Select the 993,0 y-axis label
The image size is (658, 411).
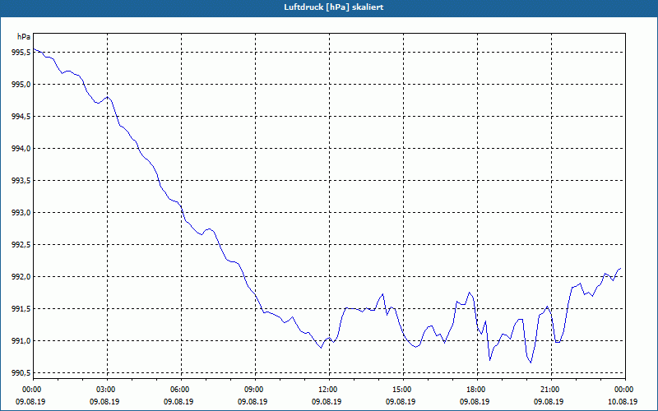(21, 213)
